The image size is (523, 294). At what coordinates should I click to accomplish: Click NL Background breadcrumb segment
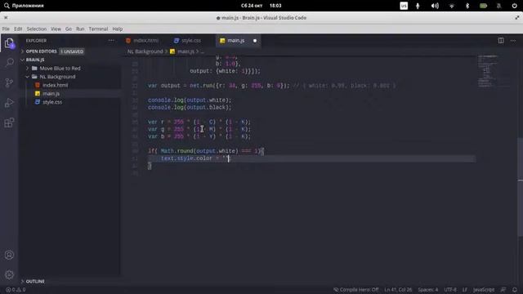pyautogui.click(x=145, y=51)
